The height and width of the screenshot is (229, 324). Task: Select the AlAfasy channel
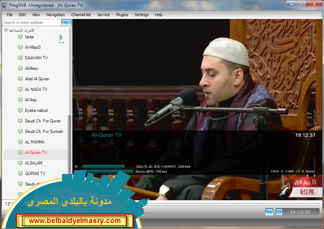32,68
